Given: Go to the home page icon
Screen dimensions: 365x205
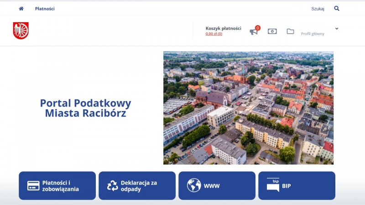Looking at the screenshot, I should click(21, 9).
